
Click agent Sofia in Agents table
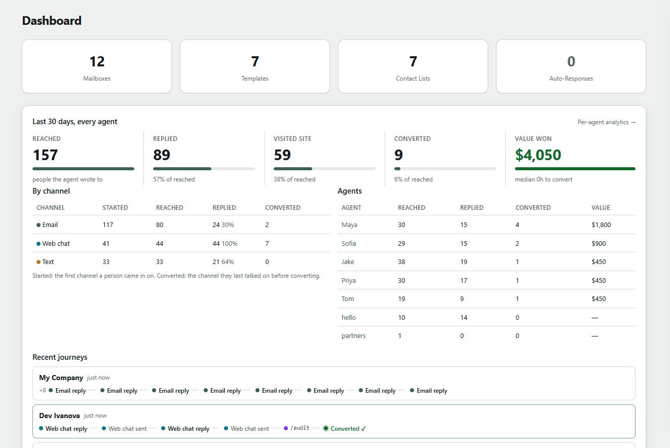(x=349, y=243)
